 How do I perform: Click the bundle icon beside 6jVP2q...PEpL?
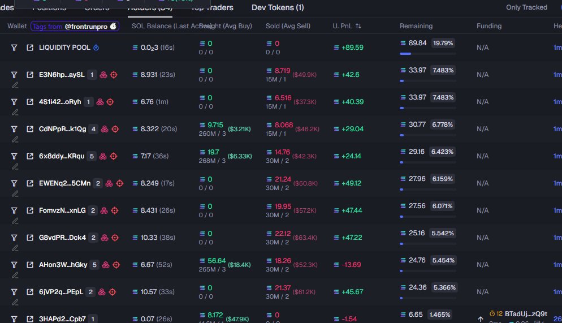(102, 292)
